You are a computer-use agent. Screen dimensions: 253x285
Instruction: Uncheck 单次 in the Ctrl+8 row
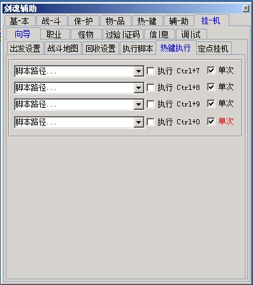[x=211, y=87]
